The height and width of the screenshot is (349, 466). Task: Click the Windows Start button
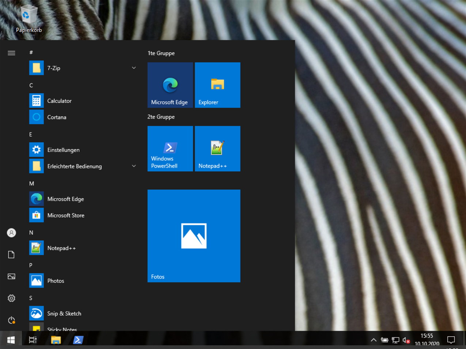(x=11, y=340)
